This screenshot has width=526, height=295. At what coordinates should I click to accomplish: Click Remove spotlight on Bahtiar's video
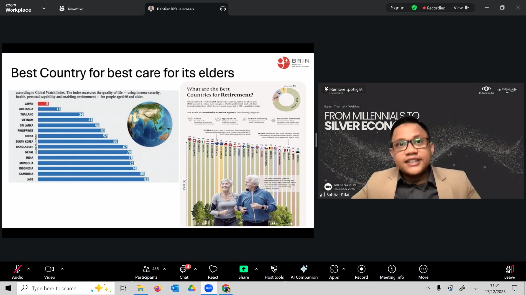[344, 89]
